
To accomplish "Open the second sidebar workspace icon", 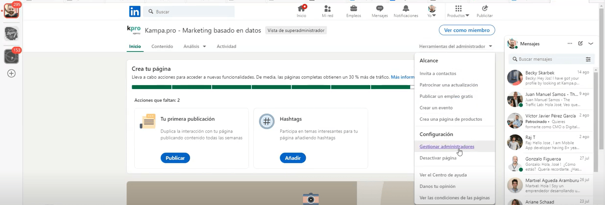I will [11, 34].
